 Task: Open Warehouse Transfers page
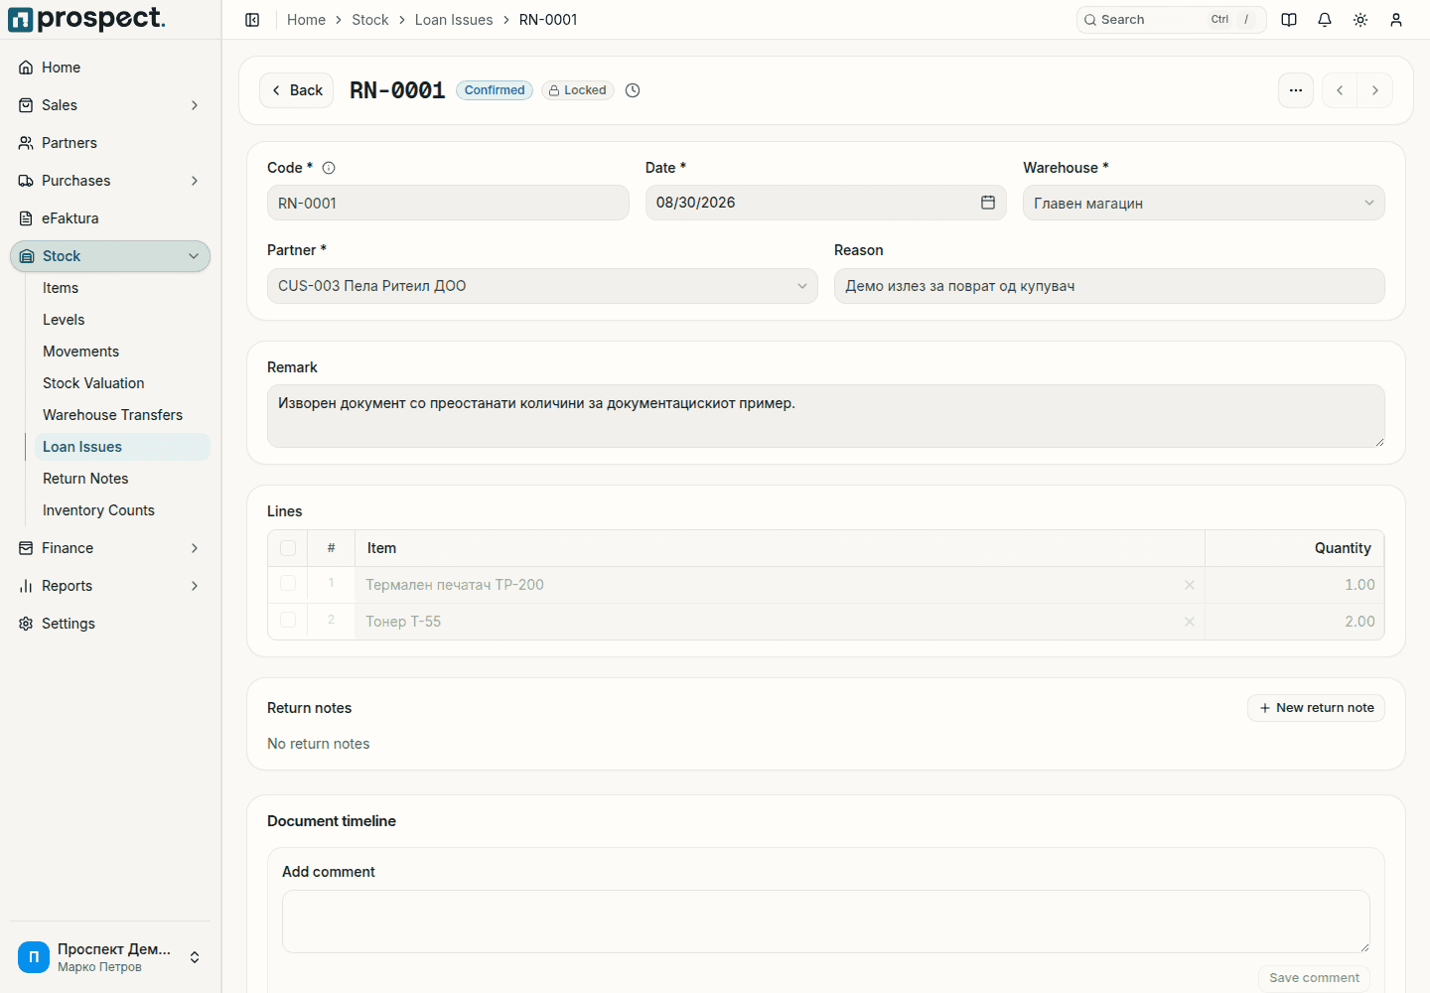coord(122,415)
